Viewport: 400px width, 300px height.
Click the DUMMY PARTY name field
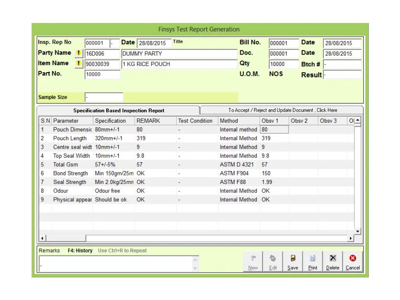click(x=179, y=54)
